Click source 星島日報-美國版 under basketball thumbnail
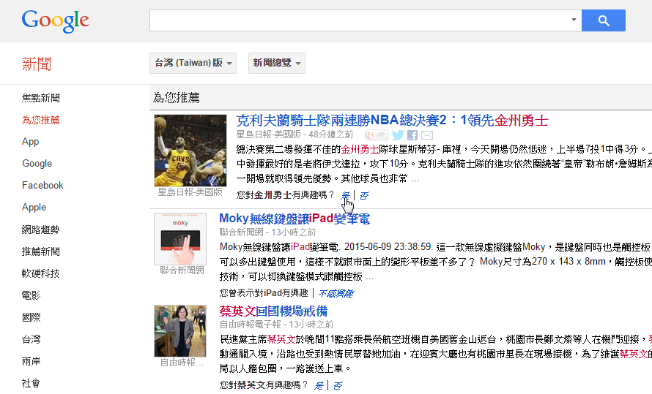This screenshot has height=394, width=652. [190, 192]
